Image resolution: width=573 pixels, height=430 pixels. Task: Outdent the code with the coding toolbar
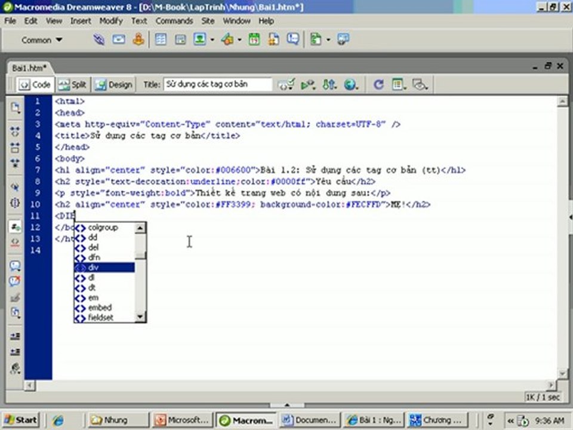tap(15, 352)
